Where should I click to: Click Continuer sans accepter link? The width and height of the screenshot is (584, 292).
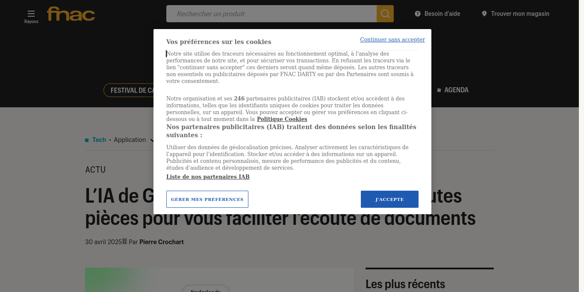click(x=392, y=40)
